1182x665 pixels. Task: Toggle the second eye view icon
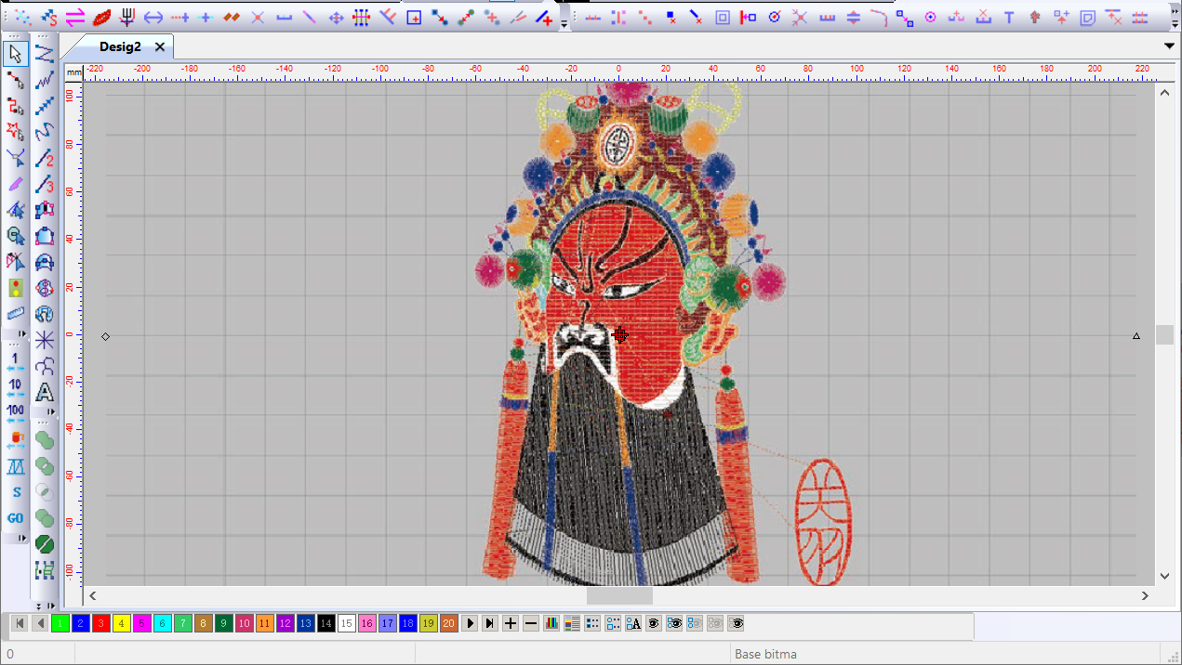coord(674,623)
